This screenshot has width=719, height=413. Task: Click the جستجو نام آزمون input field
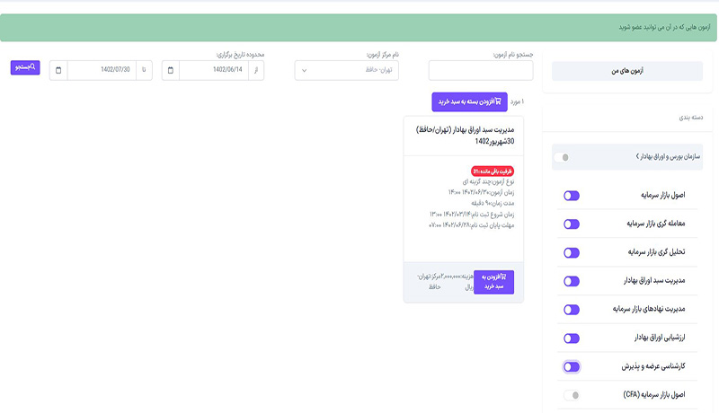[481, 71]
